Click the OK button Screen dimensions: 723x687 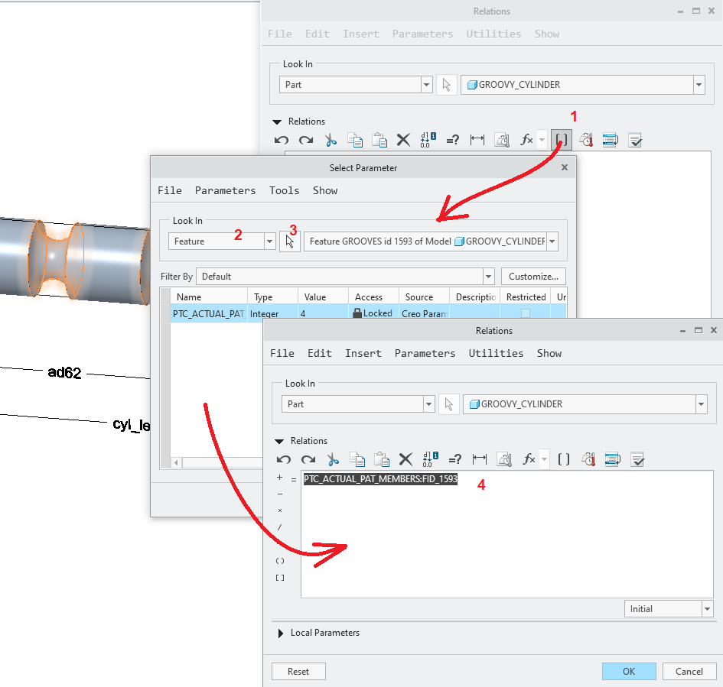click(x=629, y=672)
